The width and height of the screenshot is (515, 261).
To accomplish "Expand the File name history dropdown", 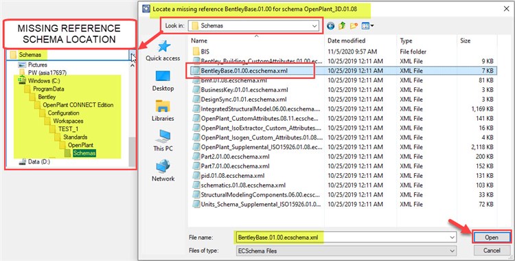I will pos(453,238).
